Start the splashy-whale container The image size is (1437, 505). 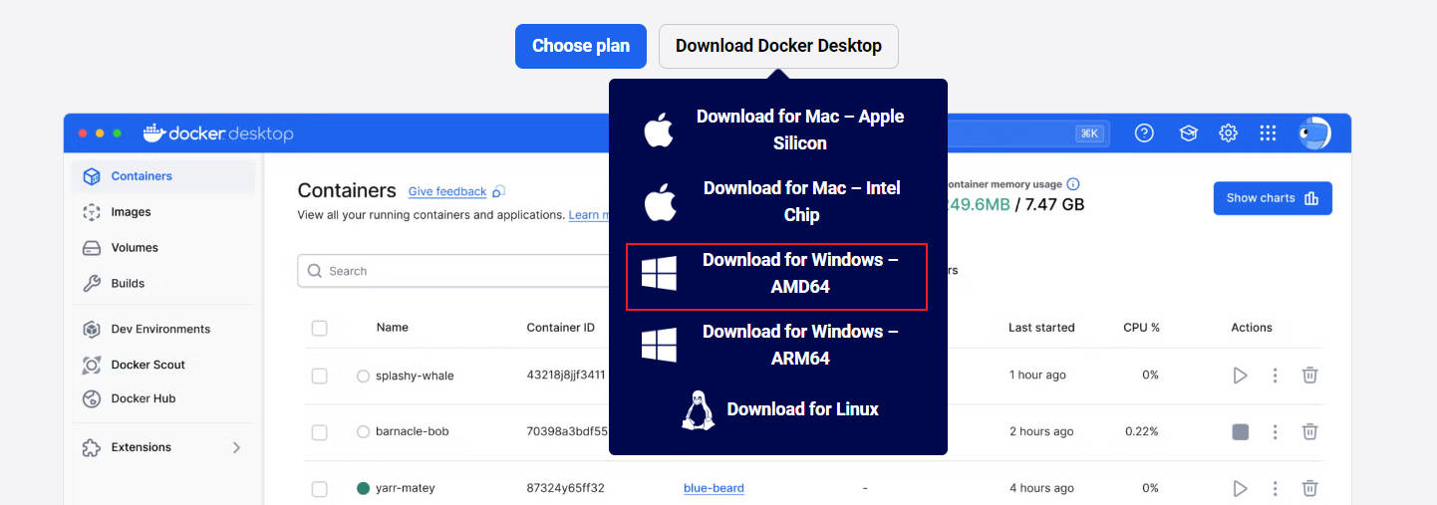tap(1240, 376)
